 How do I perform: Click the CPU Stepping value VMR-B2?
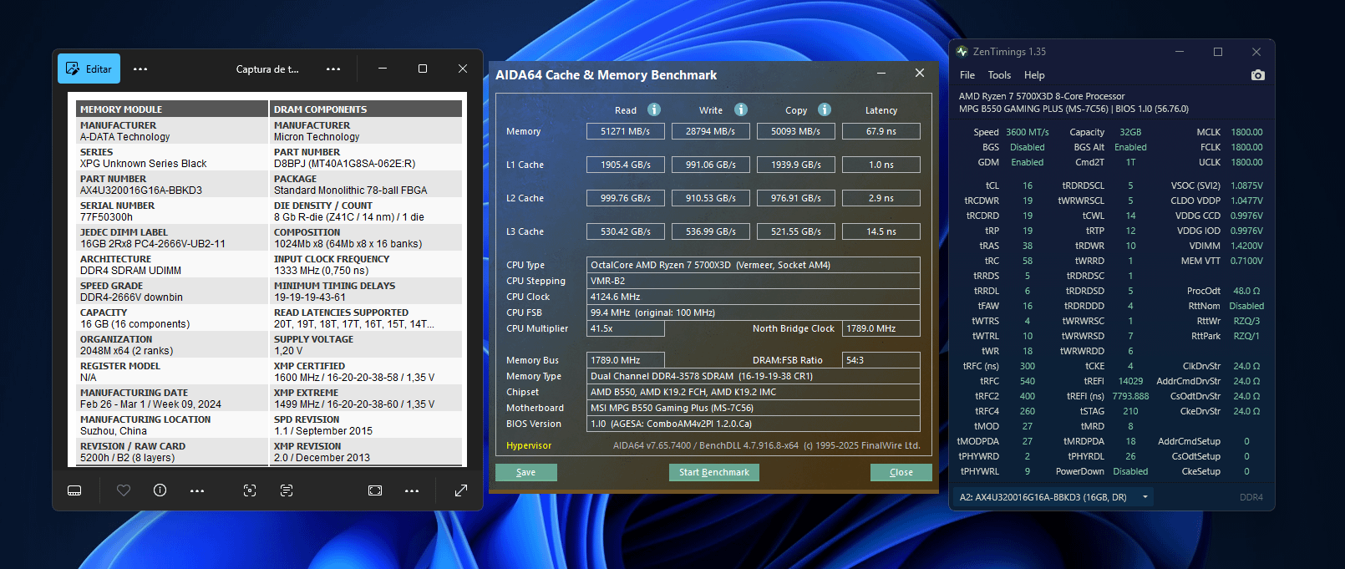click(754, 281)
